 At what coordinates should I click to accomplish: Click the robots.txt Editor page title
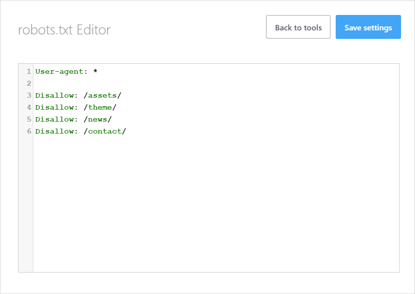(x=64, y=30)
